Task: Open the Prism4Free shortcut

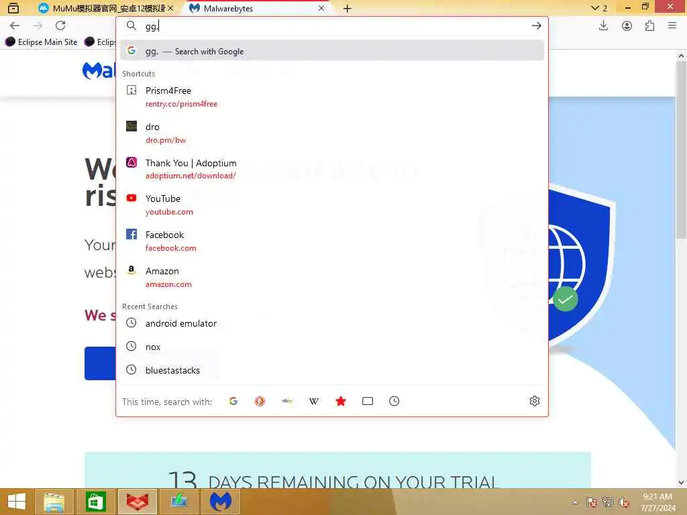Action: coord(331,97)
